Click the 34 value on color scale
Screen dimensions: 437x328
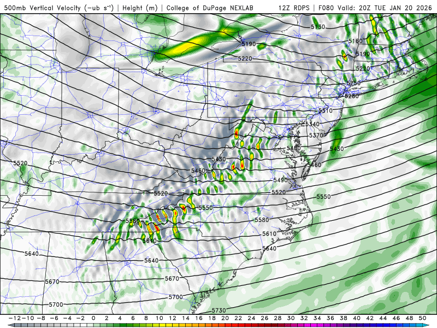pos(317,318)
